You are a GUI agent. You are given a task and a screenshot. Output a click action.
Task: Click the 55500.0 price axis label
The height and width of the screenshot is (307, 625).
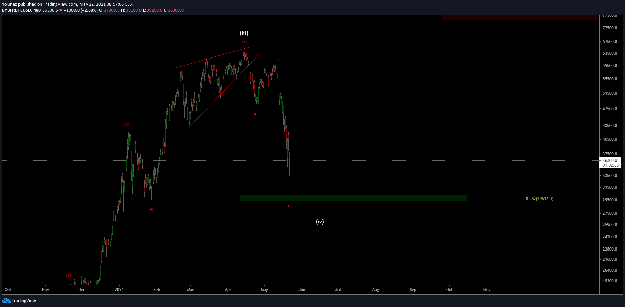coord(610,79)
